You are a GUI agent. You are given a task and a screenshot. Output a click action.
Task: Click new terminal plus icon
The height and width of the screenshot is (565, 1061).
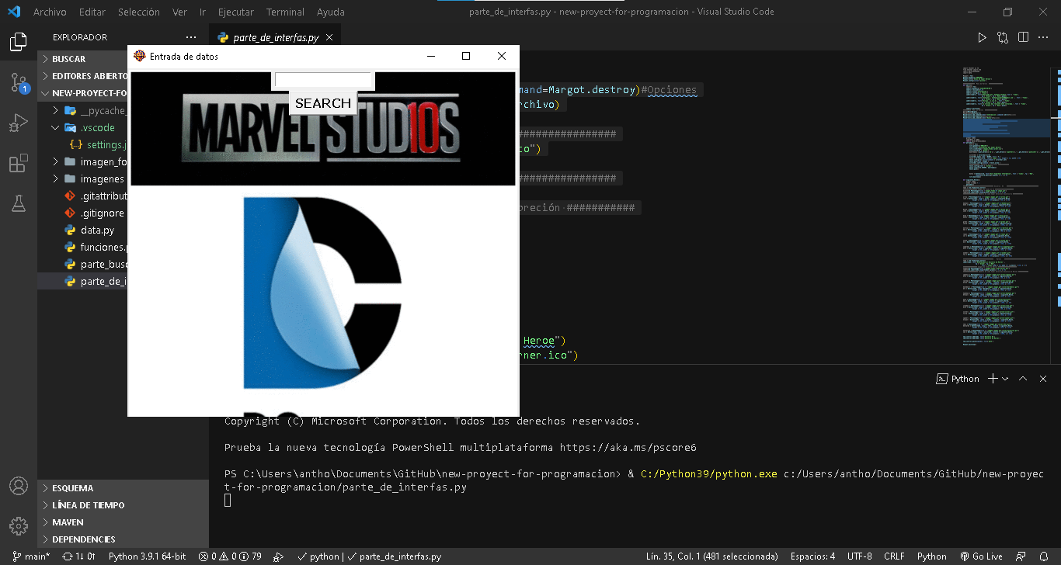(992, 379)
